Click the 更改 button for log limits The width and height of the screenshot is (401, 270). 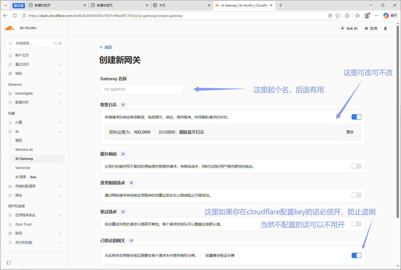point(350,132)
